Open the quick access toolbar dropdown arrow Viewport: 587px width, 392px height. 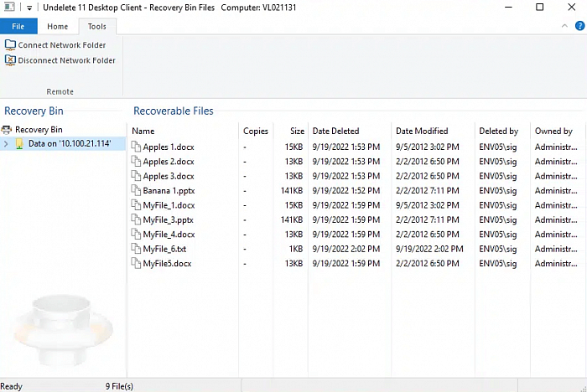click(29, 8)
